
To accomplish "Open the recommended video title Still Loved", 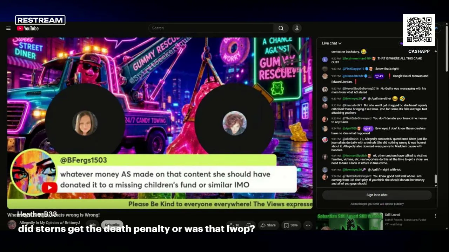I will (393, 215).
